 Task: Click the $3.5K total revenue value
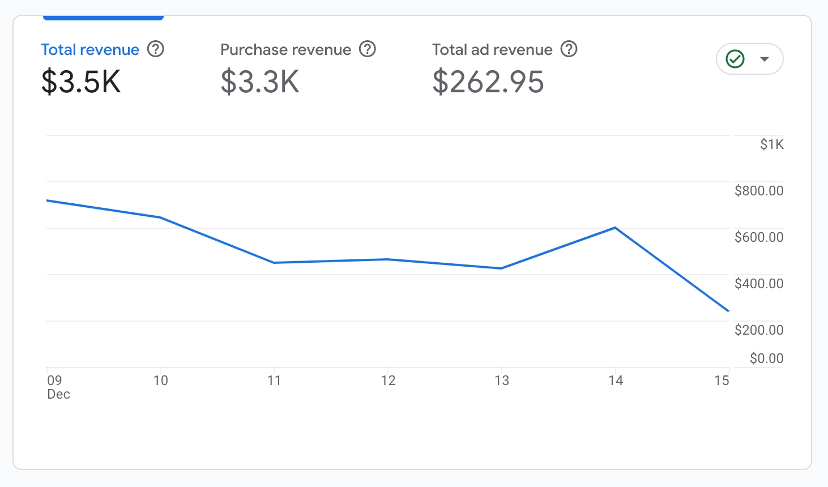tap(81, 82)
